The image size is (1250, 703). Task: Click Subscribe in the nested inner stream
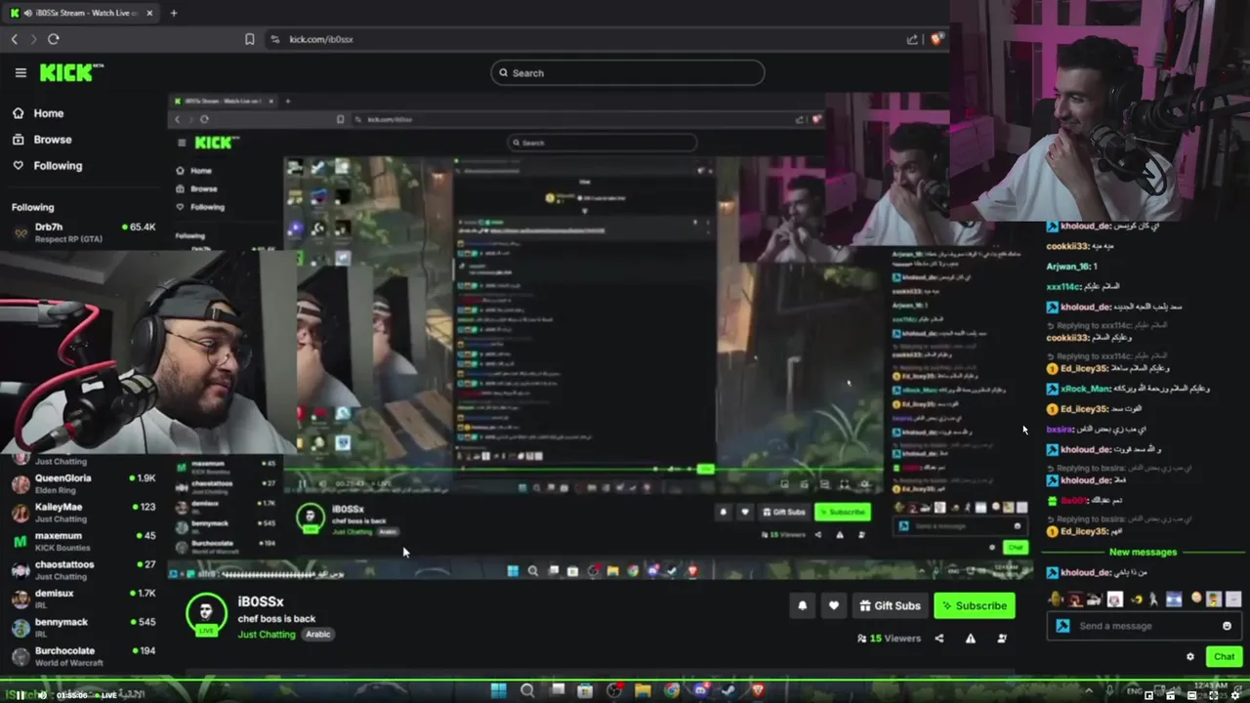843,512
